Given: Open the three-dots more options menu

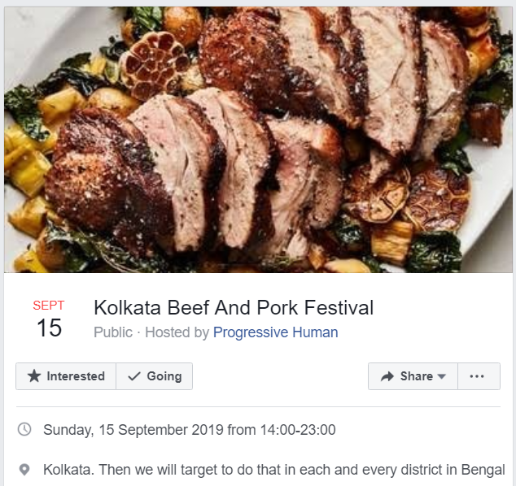Looking at the screenshot, I should [x=478, y=376].
